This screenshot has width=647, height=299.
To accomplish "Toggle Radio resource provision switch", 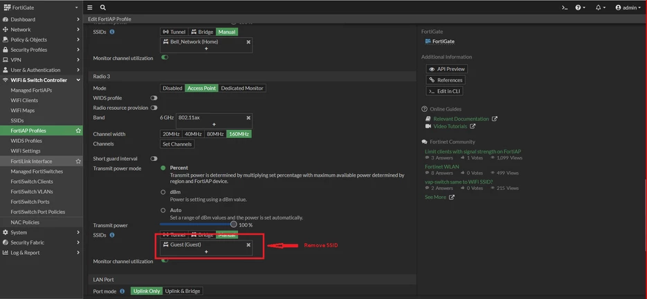I will [x=154, y=108].
